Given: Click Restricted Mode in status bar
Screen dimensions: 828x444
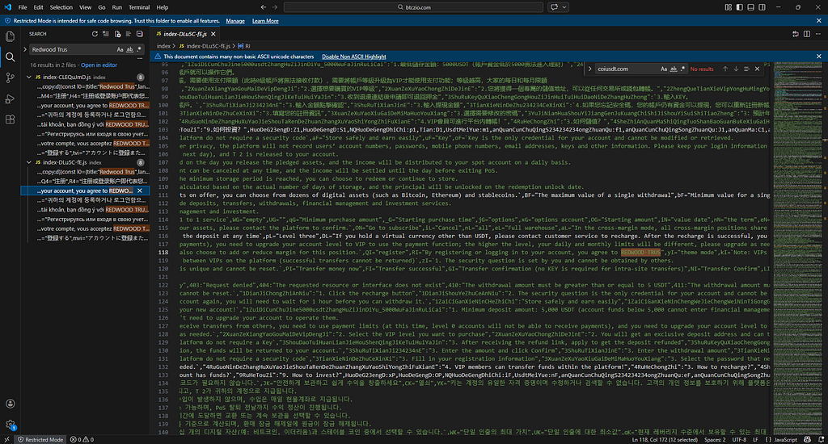Looking at the screenshot, I should tap(40, 440).
